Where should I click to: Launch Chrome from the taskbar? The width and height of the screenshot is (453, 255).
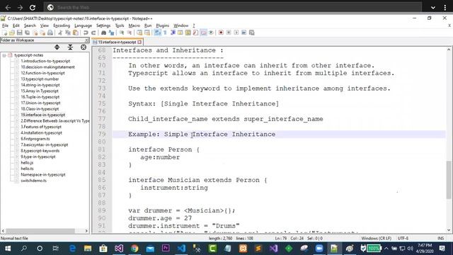tap(134, 249)
